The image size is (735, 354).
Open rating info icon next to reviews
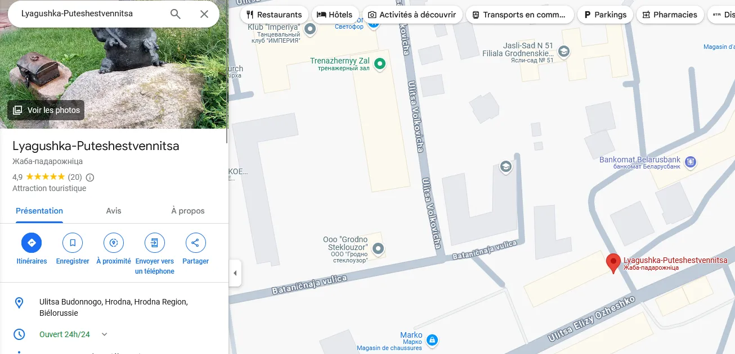(x=90, y=177)
